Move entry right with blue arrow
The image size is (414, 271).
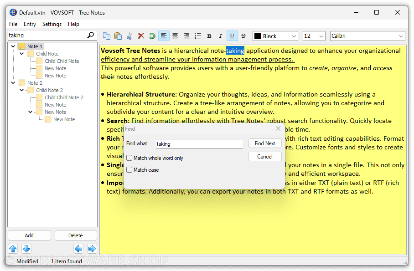point(92,249)
